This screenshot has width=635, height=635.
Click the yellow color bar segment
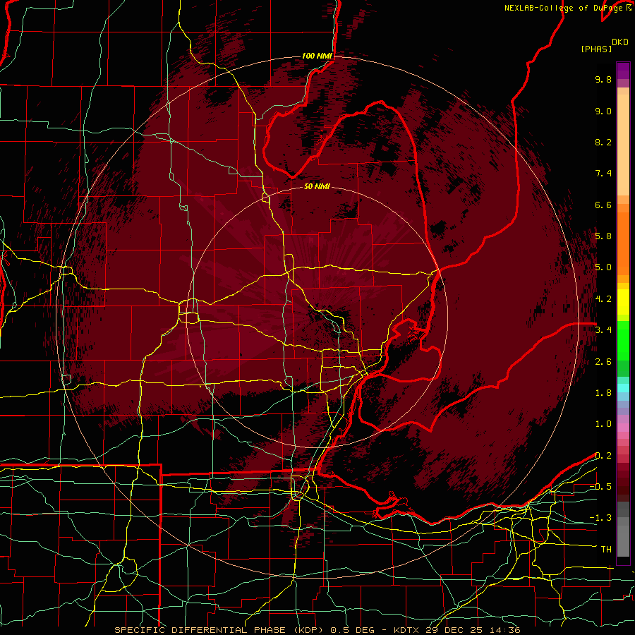pyautogui.click(x=623, y=302)
